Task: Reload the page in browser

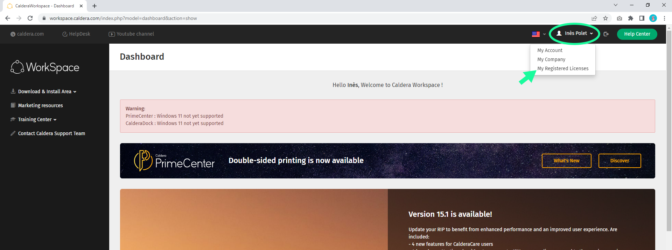Action: click(x=30, y=18)
